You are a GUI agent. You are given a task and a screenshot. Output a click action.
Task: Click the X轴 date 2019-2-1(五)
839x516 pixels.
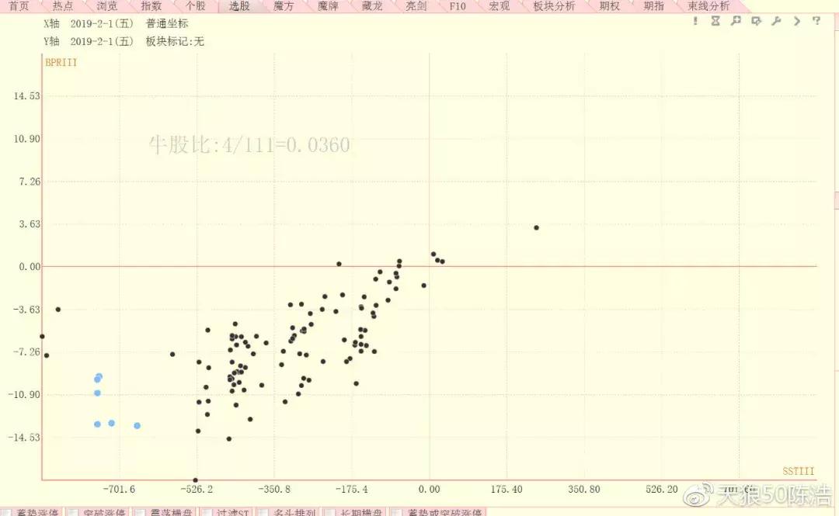(x=103, y=23)
